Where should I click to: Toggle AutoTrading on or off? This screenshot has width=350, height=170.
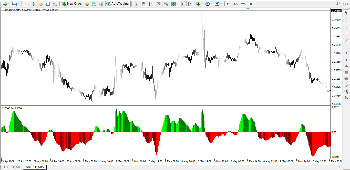pos(118,4)
